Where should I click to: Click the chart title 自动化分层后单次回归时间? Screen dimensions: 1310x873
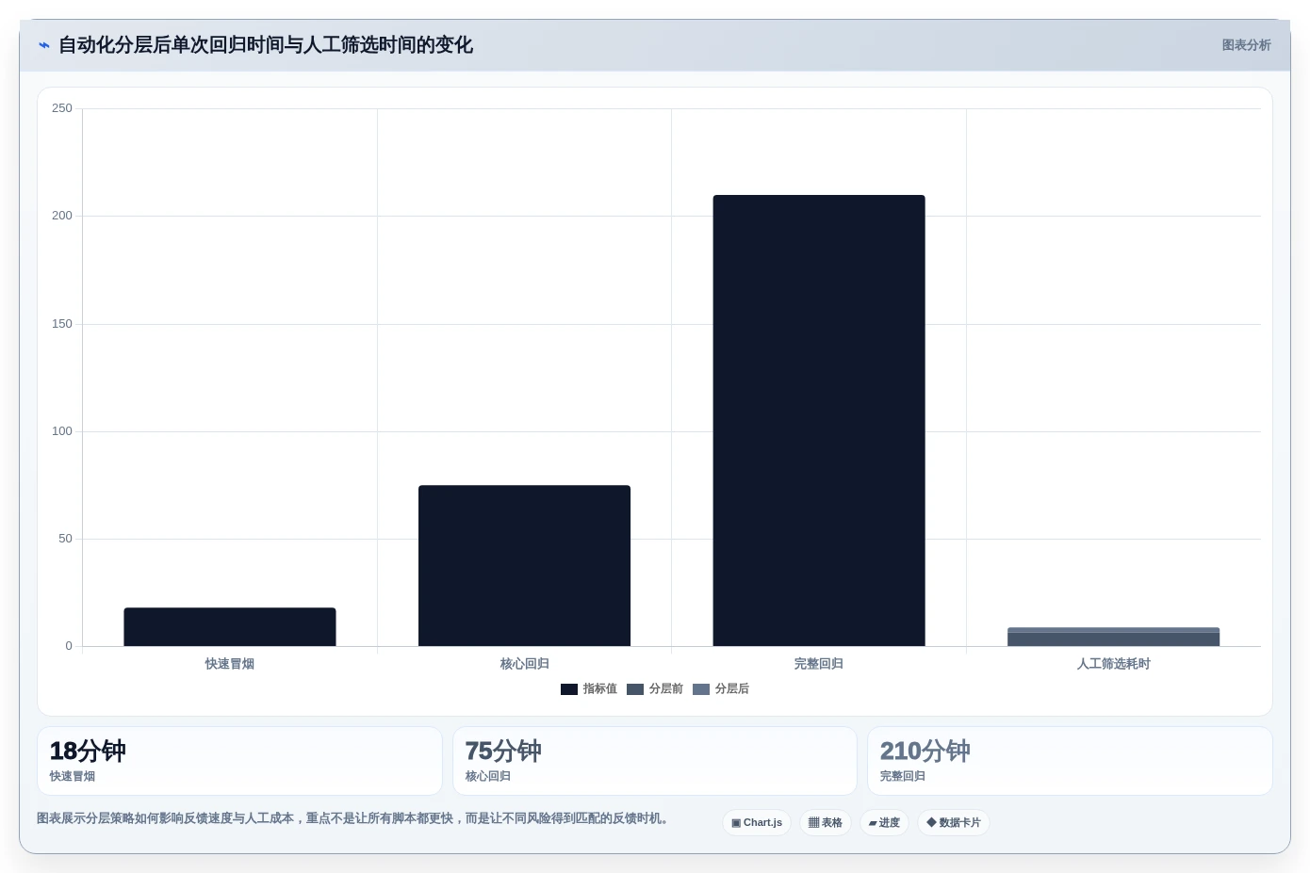tap(266, 45)
